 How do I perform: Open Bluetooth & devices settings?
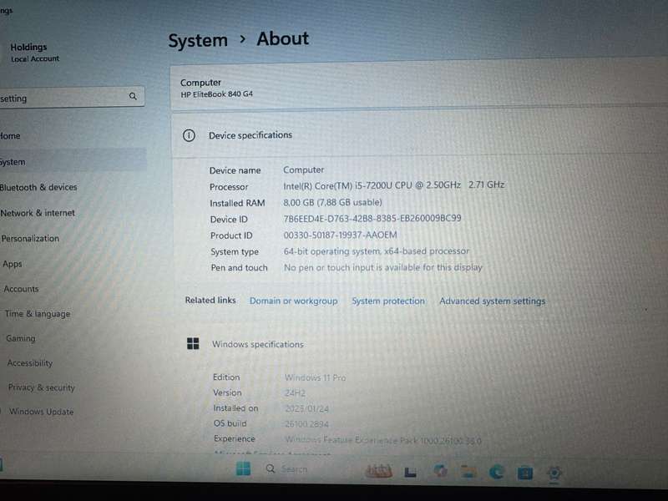coord(38,187)
